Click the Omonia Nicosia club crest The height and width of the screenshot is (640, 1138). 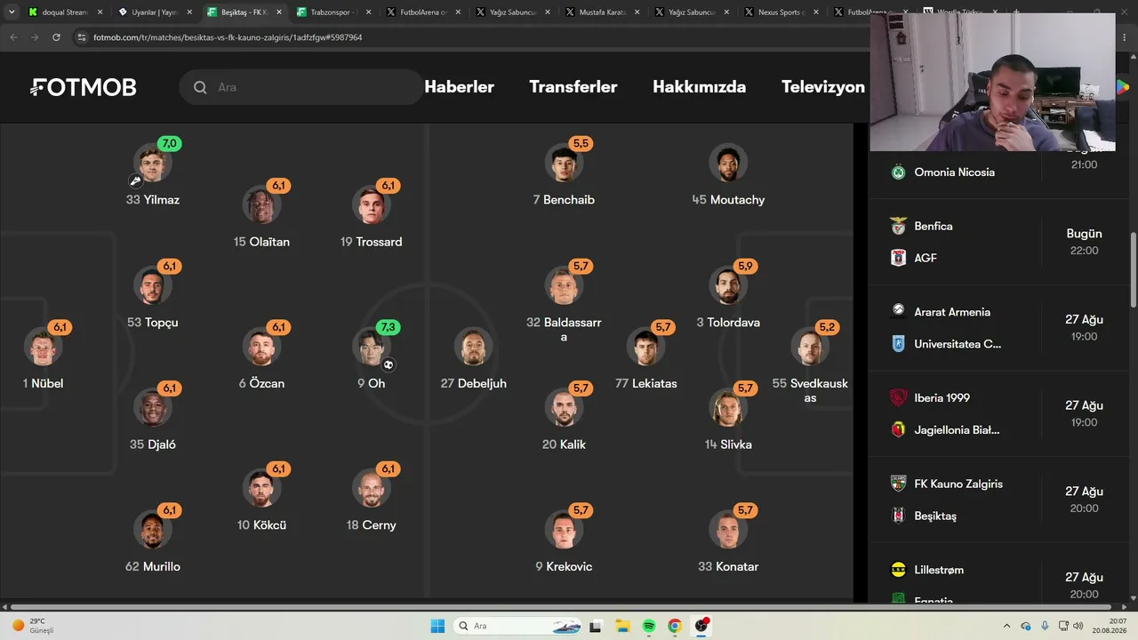click(x=898, y=172)
